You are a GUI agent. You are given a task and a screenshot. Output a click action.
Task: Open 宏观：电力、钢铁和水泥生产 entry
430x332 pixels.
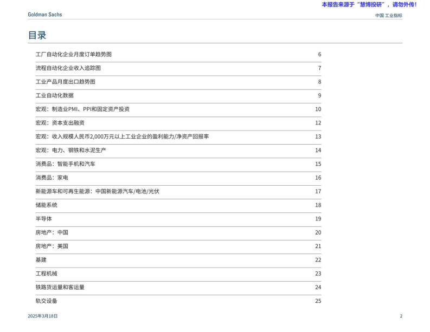tap(70, 150)
